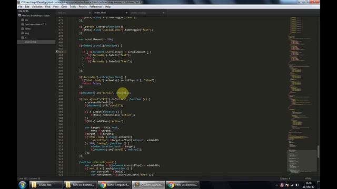Viewport: 337px width, 189px height.
Task: Open 'html css bootstra...' folder in taskbar
Action: (x=80, y=185)
